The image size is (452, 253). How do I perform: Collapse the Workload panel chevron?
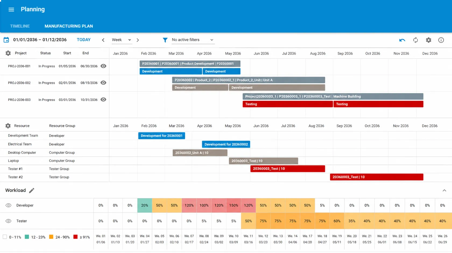point(444,190)
